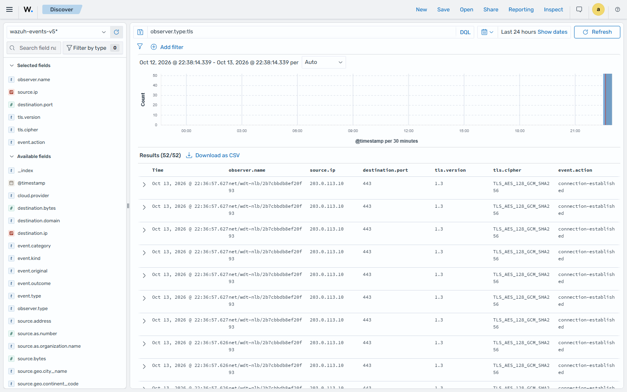The width and height of the screenshot is (627, 392).
Task: Expand the 22:36:57.626 row with 874 position
Action: point(144,344)
